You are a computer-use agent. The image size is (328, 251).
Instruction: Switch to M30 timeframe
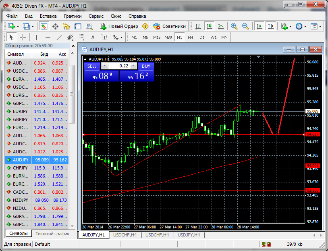point(168,37)
